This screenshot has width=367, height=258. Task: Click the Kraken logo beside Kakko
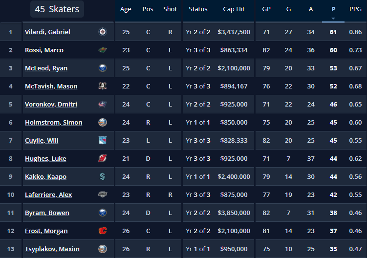coord(103,176)
